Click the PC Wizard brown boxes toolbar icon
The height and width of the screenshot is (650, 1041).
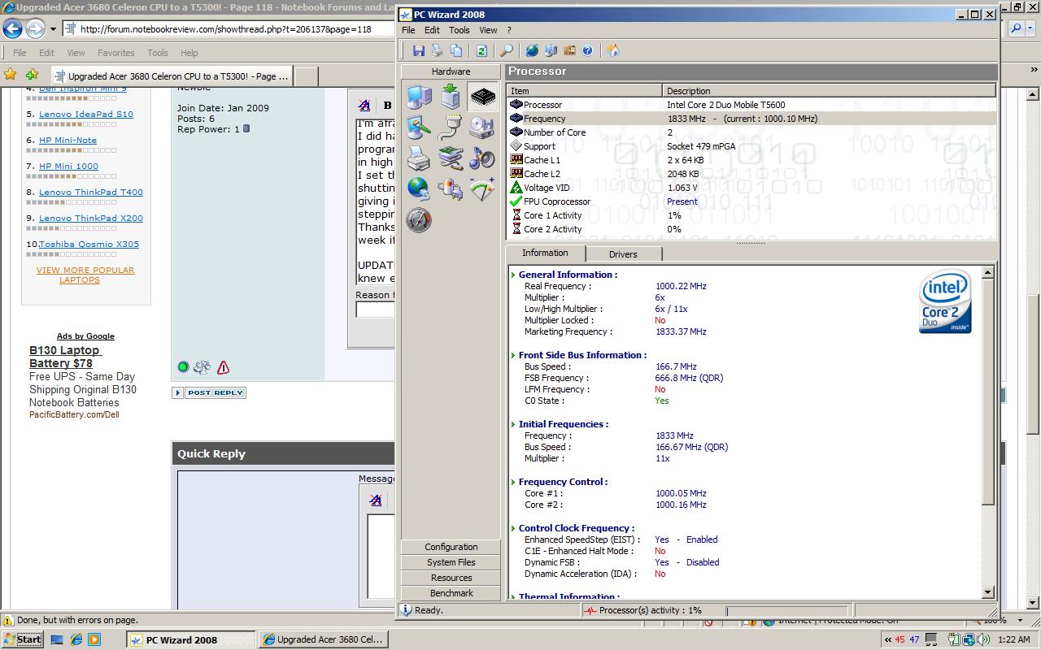pos(569,50)
